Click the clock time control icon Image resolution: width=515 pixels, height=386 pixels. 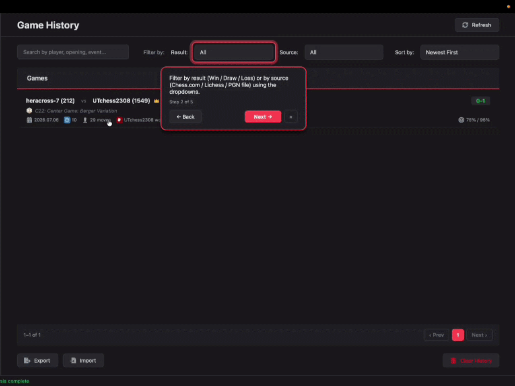67,120
